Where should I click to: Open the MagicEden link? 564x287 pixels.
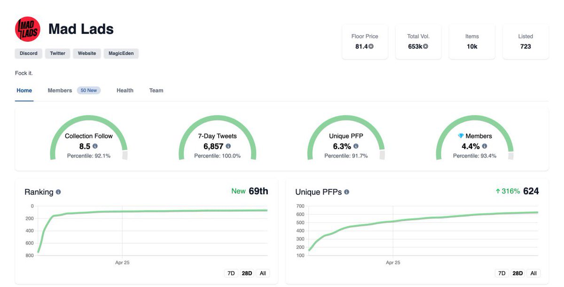pyautogui.click(x=121, y=53)
